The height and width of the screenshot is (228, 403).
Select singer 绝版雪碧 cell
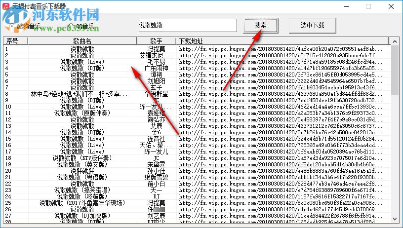[x=156, y=177]
